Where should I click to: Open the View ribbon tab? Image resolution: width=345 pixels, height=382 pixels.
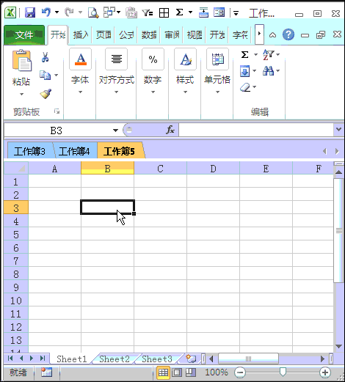coord(195,35)
